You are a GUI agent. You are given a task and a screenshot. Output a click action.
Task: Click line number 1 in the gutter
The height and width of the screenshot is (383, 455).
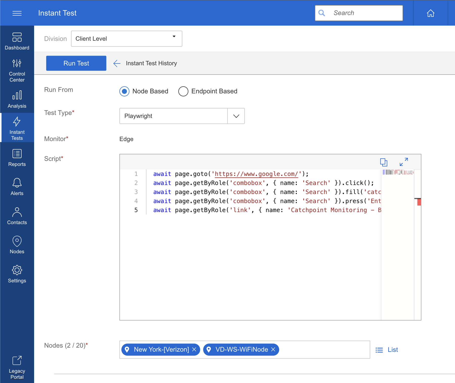[136, 174]
